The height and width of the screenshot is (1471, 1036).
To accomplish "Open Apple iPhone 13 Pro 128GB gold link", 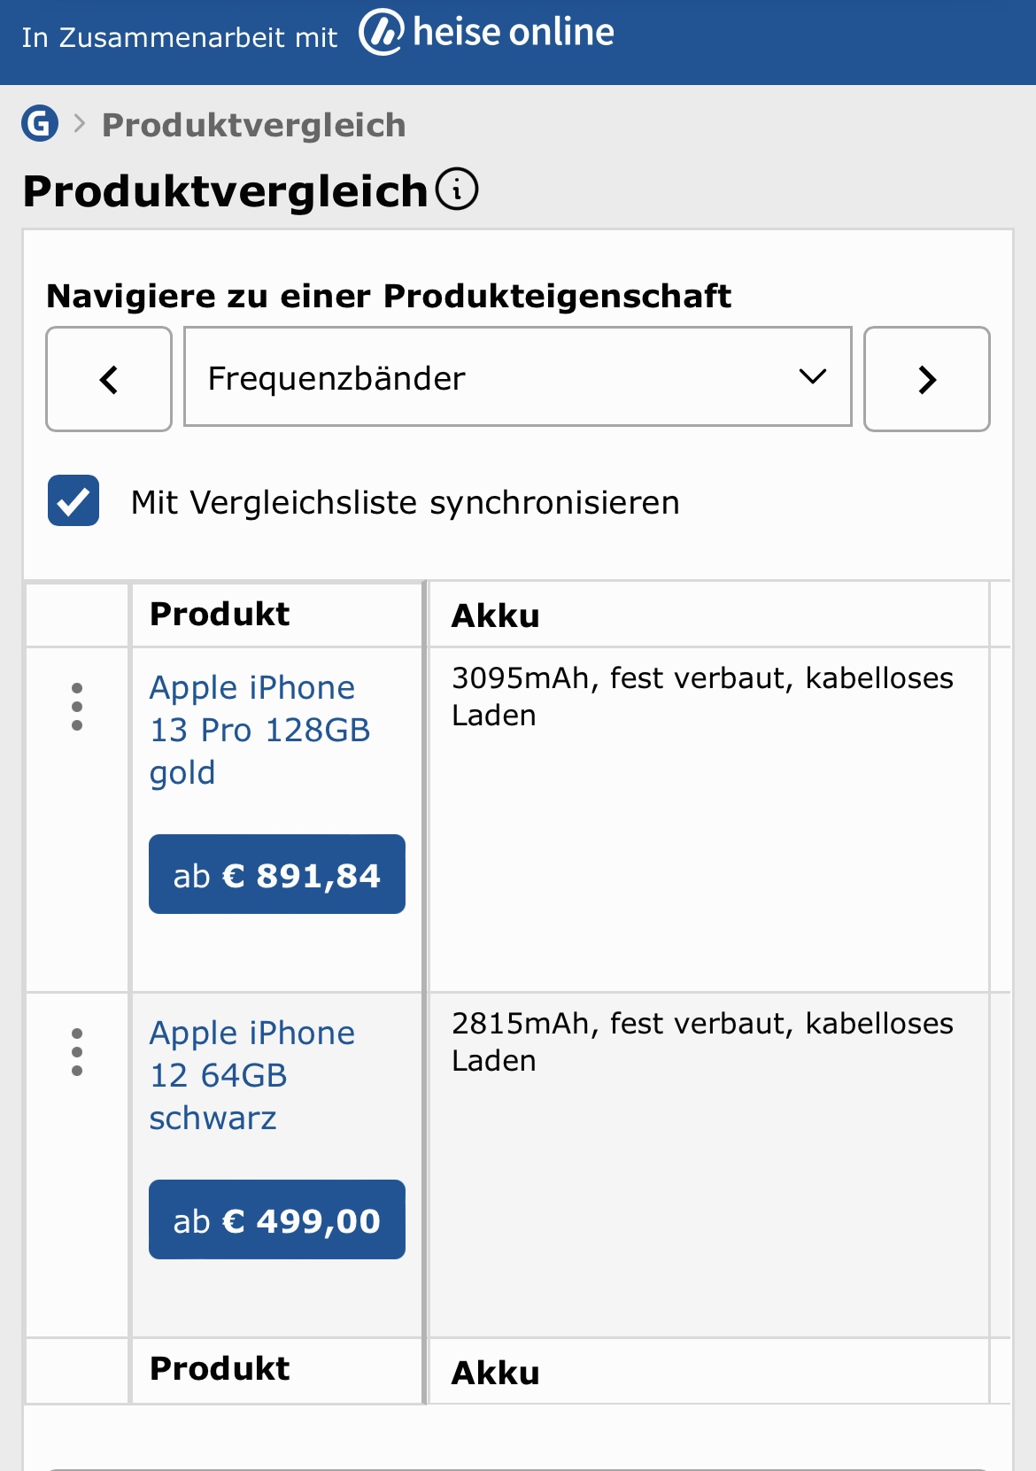I will point(259,730).
